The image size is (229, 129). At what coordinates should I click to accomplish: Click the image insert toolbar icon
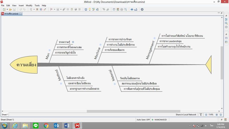[x=58, y=9]
